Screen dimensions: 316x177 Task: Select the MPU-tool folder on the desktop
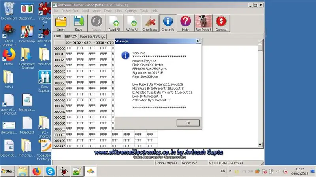click(x=44, y=57)
